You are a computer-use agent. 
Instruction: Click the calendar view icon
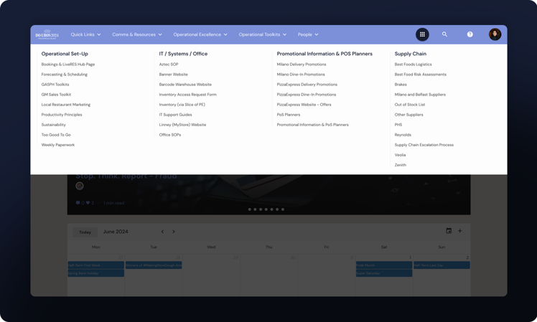(449, 231)
